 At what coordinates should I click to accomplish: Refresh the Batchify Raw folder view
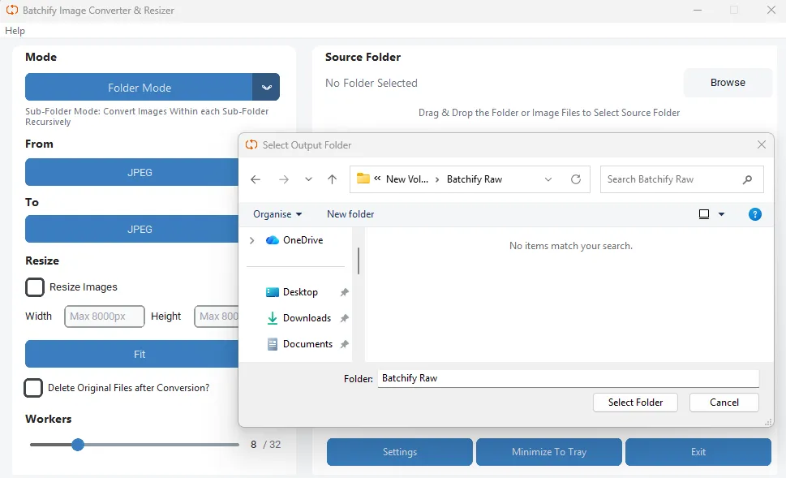click(574, 179)
